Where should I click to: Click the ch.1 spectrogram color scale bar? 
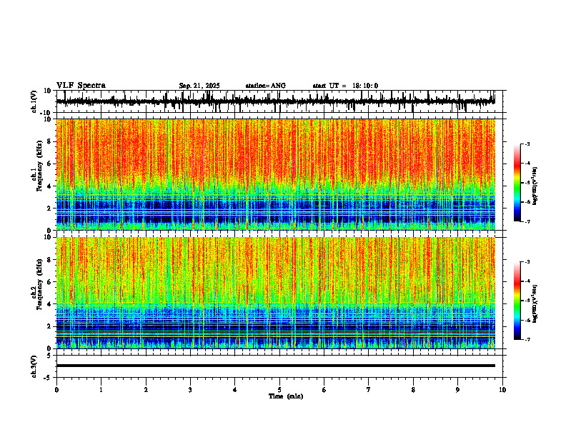click(x=517, y=183)
